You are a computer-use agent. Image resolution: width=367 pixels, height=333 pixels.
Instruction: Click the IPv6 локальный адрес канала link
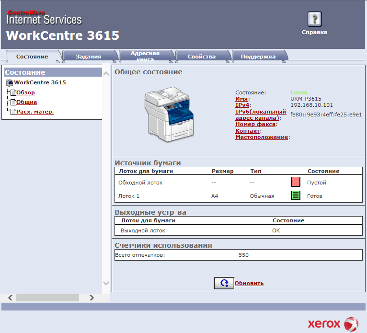(261, 115)
